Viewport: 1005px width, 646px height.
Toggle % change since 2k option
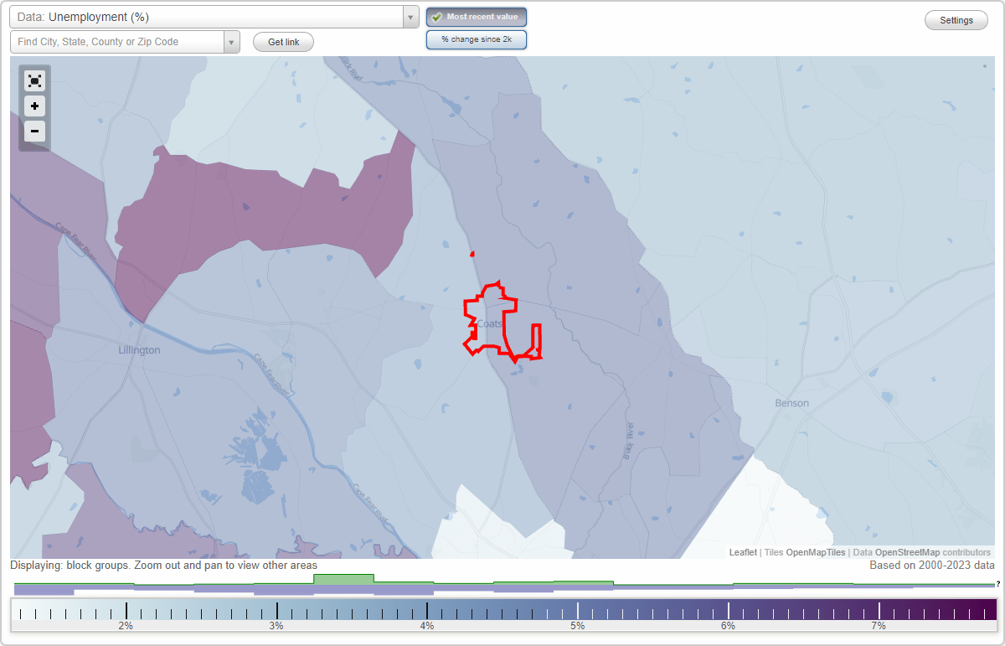pos(477,39)
